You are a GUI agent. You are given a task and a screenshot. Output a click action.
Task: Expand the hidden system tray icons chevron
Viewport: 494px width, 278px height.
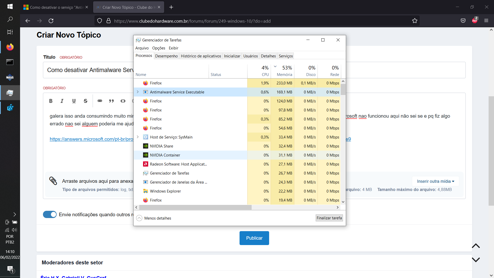(x=15, y=214)
